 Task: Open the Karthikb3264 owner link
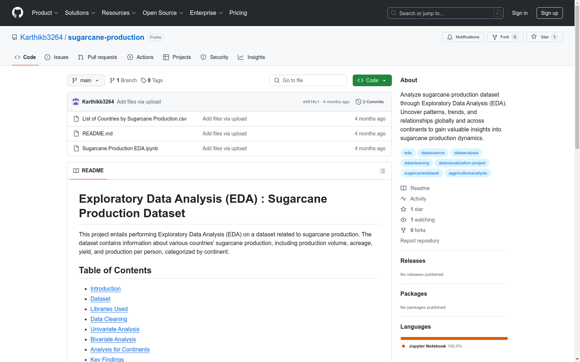42,37
